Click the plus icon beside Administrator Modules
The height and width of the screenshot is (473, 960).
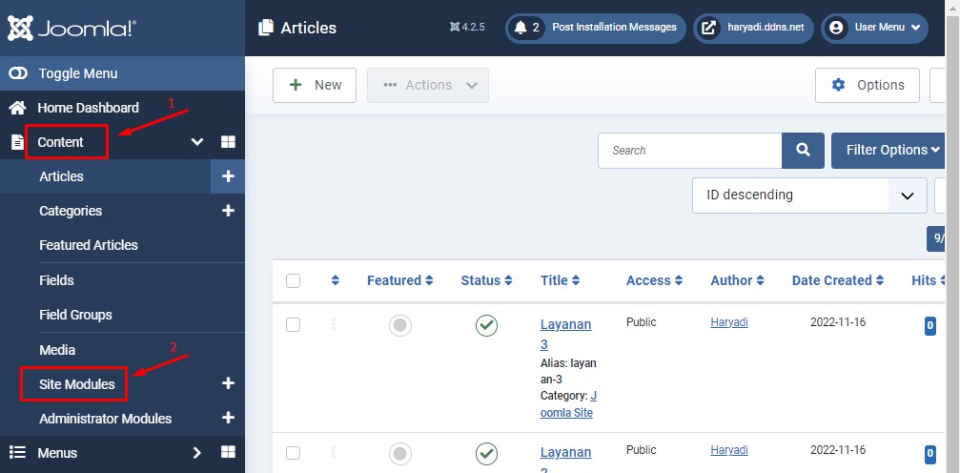pyautogui.click(x=228, y=418)
